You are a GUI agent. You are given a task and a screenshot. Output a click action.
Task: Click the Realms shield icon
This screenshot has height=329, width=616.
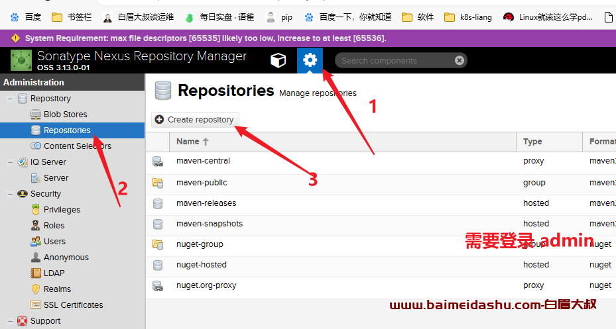point(36,289)
